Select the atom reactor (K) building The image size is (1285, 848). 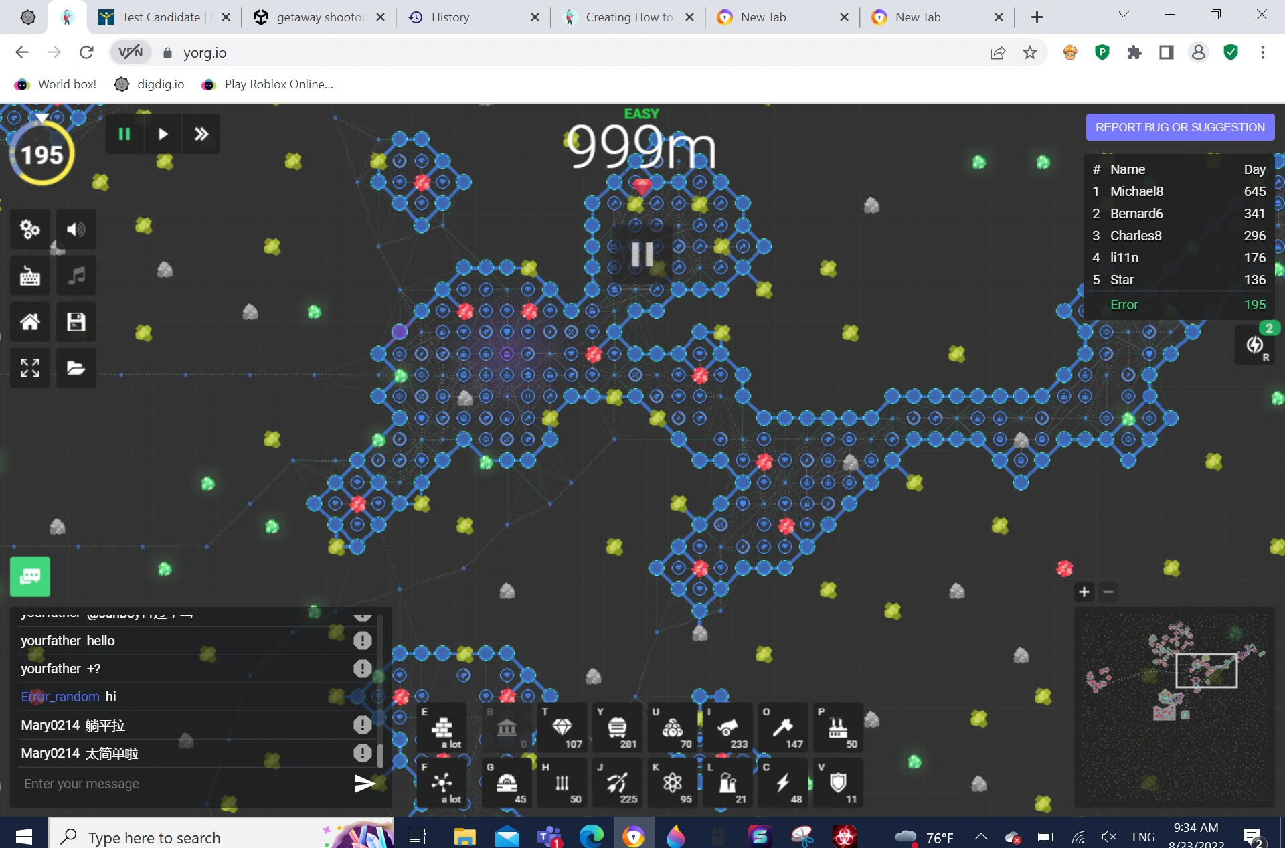[673, 782]
